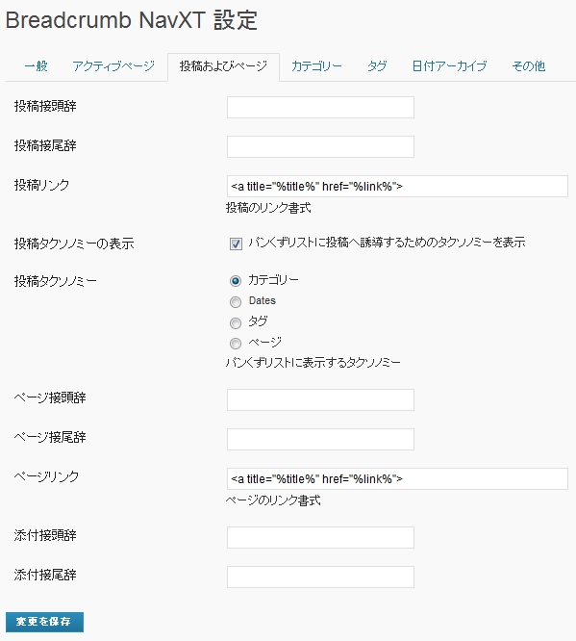Toggle the 投稿タクソノミーの表示 checkbox
Screen dimensions: 576x641
point(236,244)
